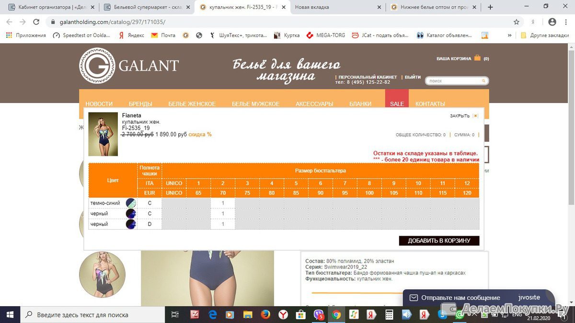Viewport: 575px width, 323px height.
Task: Open the Speedtest от Ookla bookmark
Action: tap(81, 35)
